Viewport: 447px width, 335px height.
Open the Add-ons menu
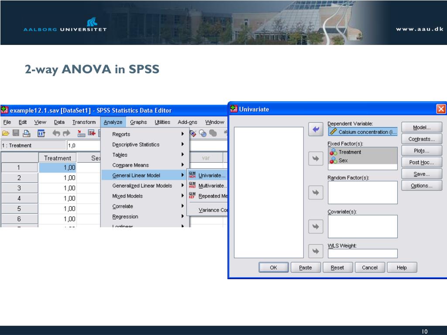pyautogui.click(x=187, y=122)
